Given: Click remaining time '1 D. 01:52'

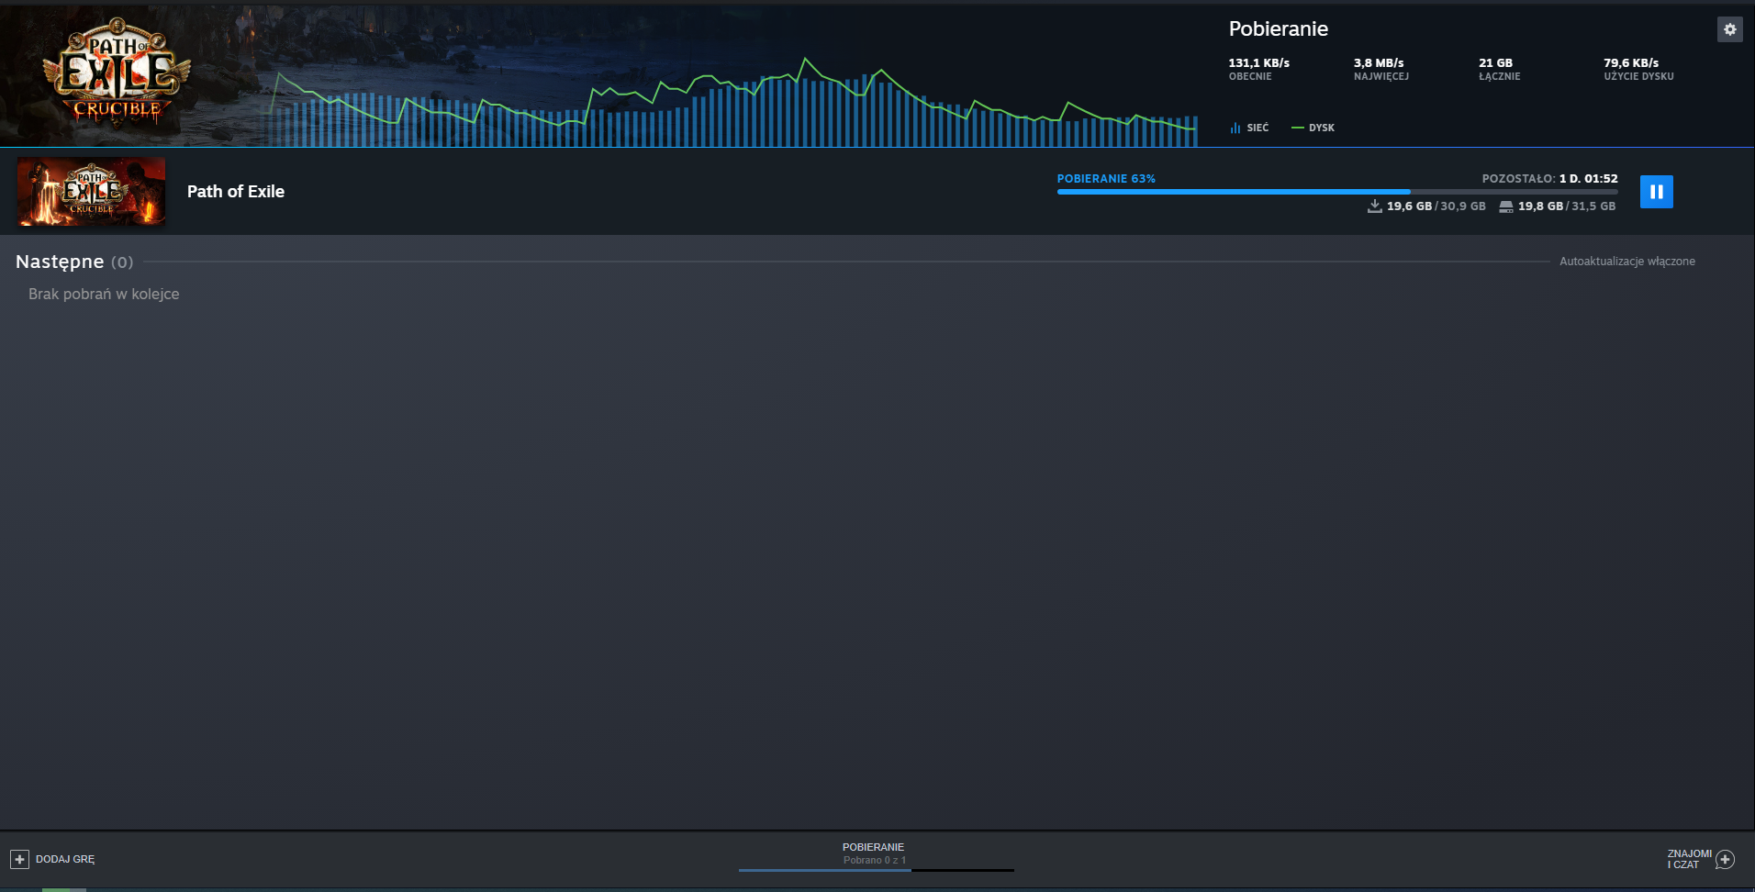Looking at the screenshot, I should click(1588, 179).
